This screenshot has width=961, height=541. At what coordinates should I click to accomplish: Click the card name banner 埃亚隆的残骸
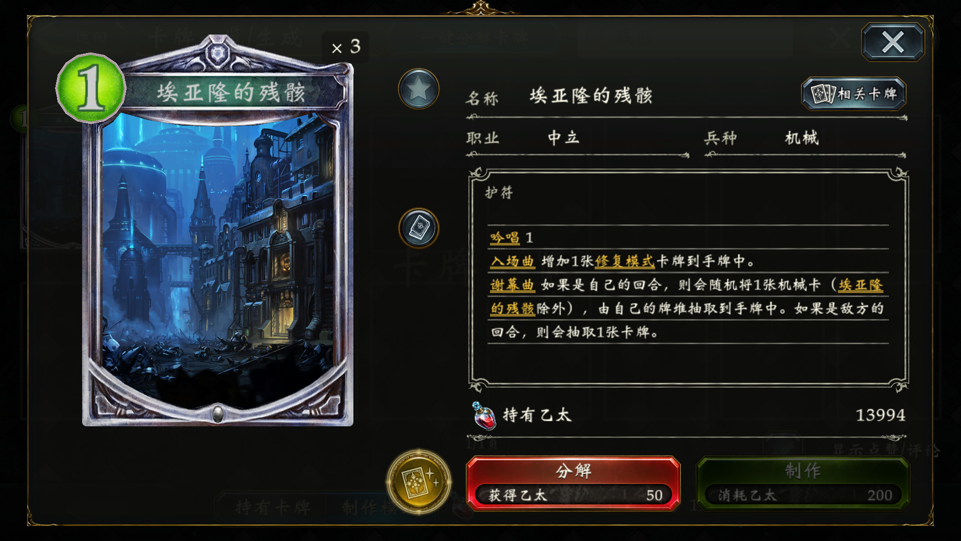(231, 93)
